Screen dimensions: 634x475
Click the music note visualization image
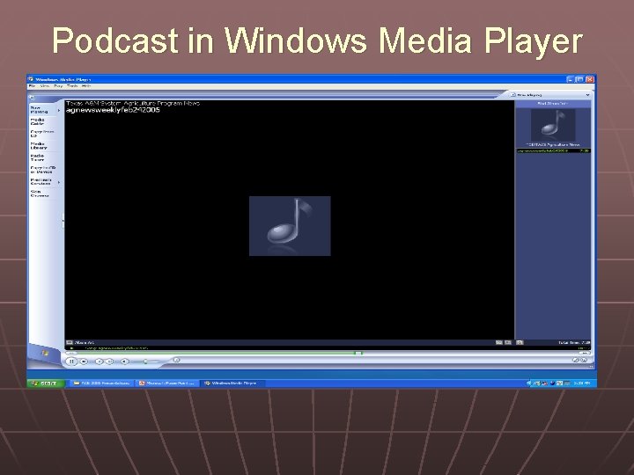pos(290,226)
